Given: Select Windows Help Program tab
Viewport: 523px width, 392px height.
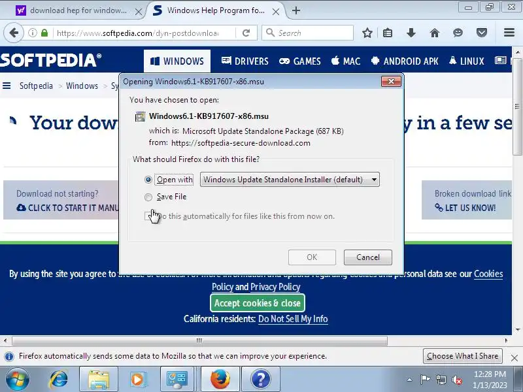Looking at the screenshot, I should coord(216,10).
